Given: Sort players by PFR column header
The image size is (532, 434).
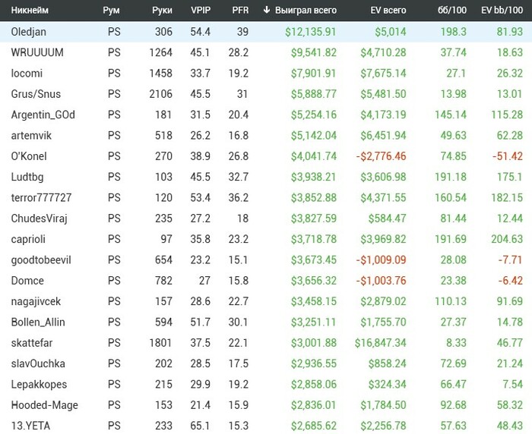Looking at the screenshot, I should [x=240, y=11].
